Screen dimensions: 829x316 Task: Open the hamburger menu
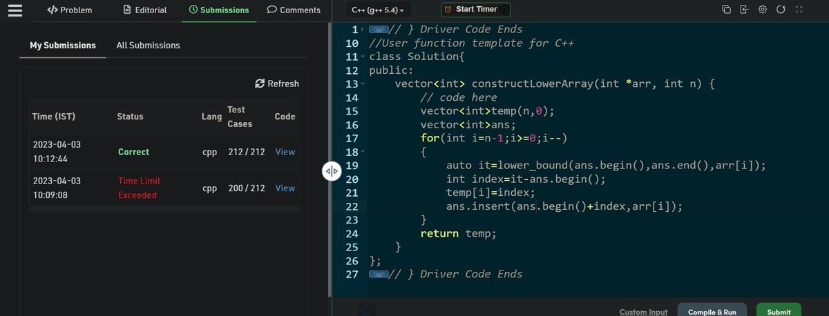point(15,10)
